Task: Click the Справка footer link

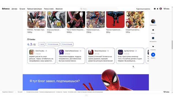Action: click(65, 92)
